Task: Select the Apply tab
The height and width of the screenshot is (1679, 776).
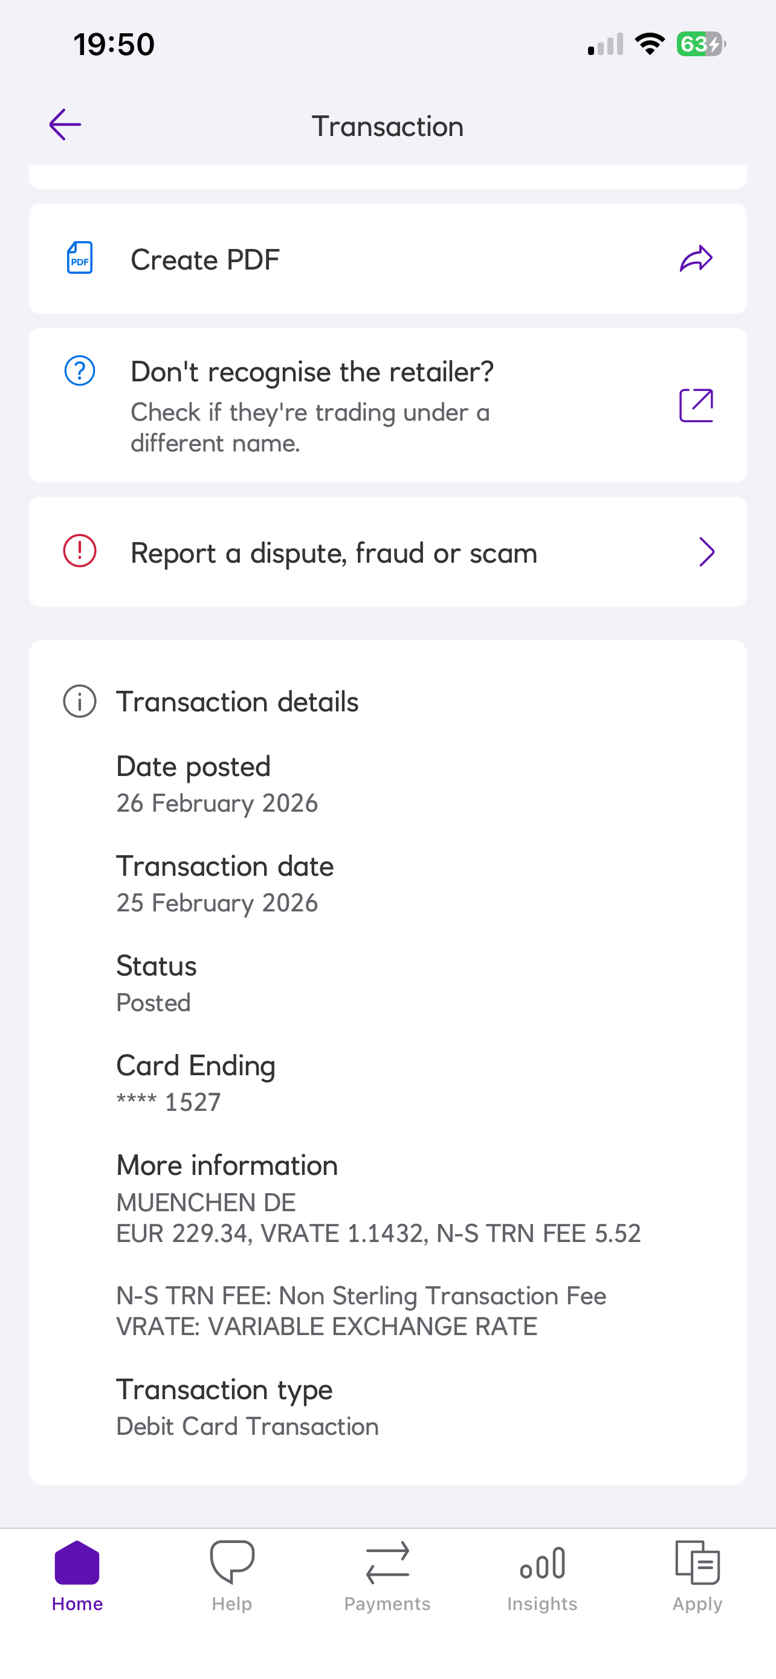Action: tap(697, 1574)
